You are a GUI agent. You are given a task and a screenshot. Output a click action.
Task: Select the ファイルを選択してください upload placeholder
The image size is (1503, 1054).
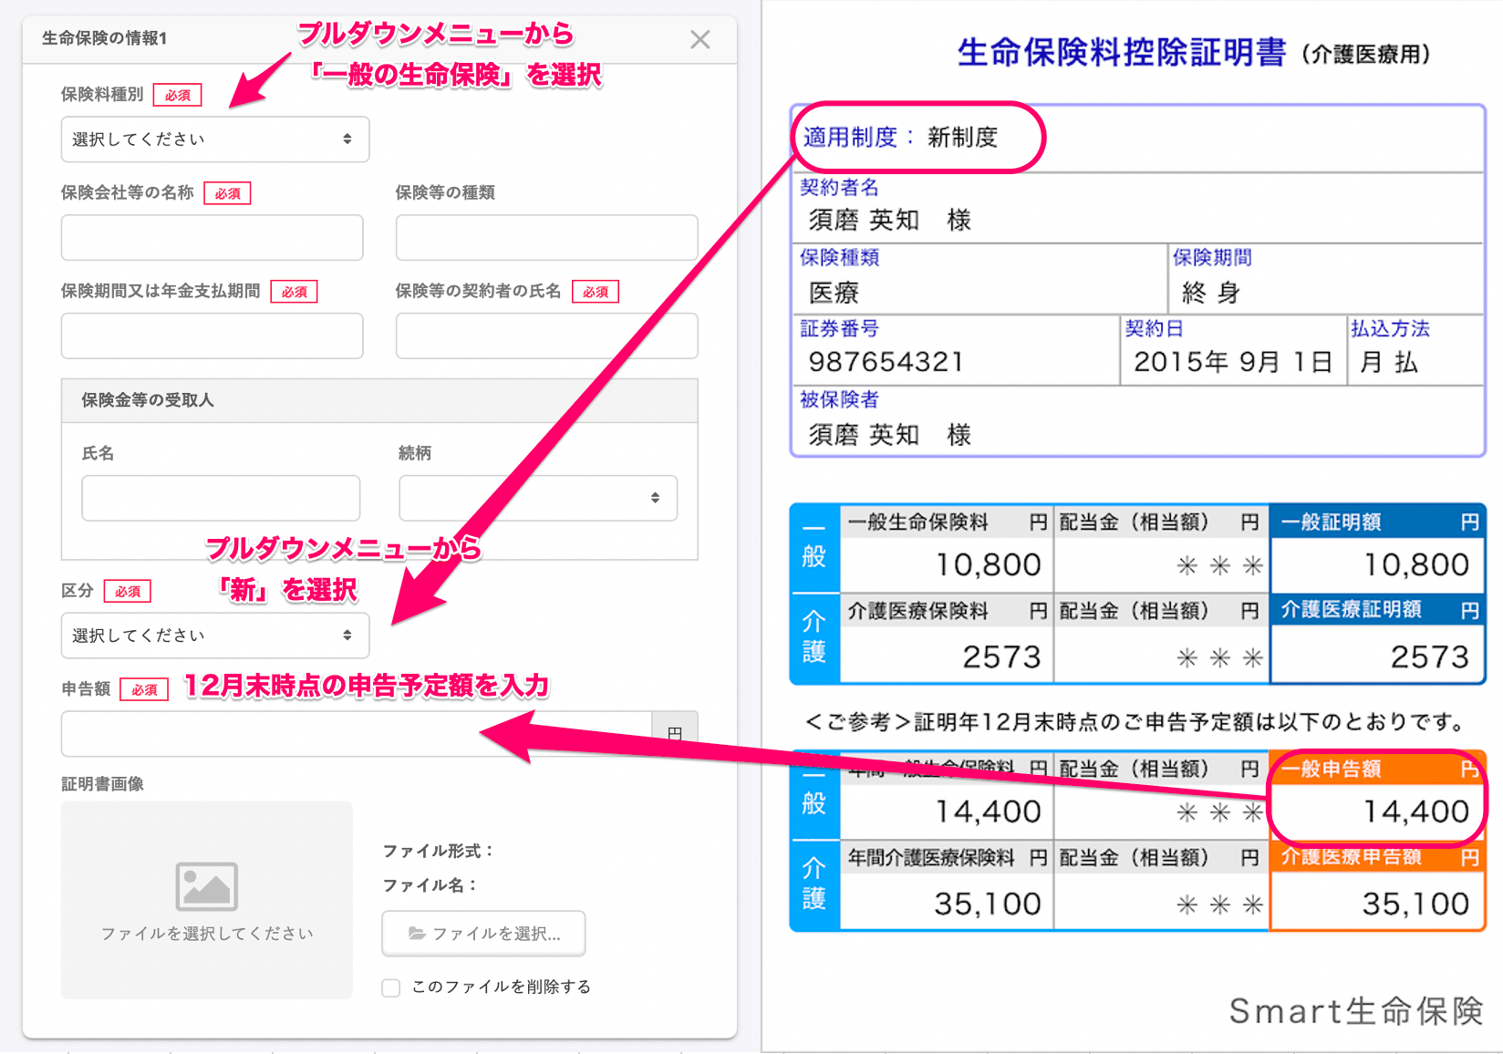coord(206,933)
